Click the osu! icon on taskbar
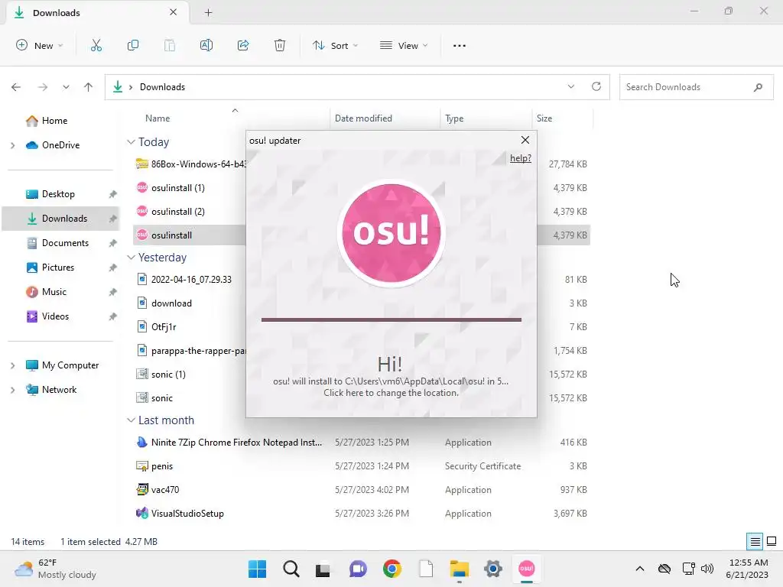This screenshot has width=783, height=587. 526,569
